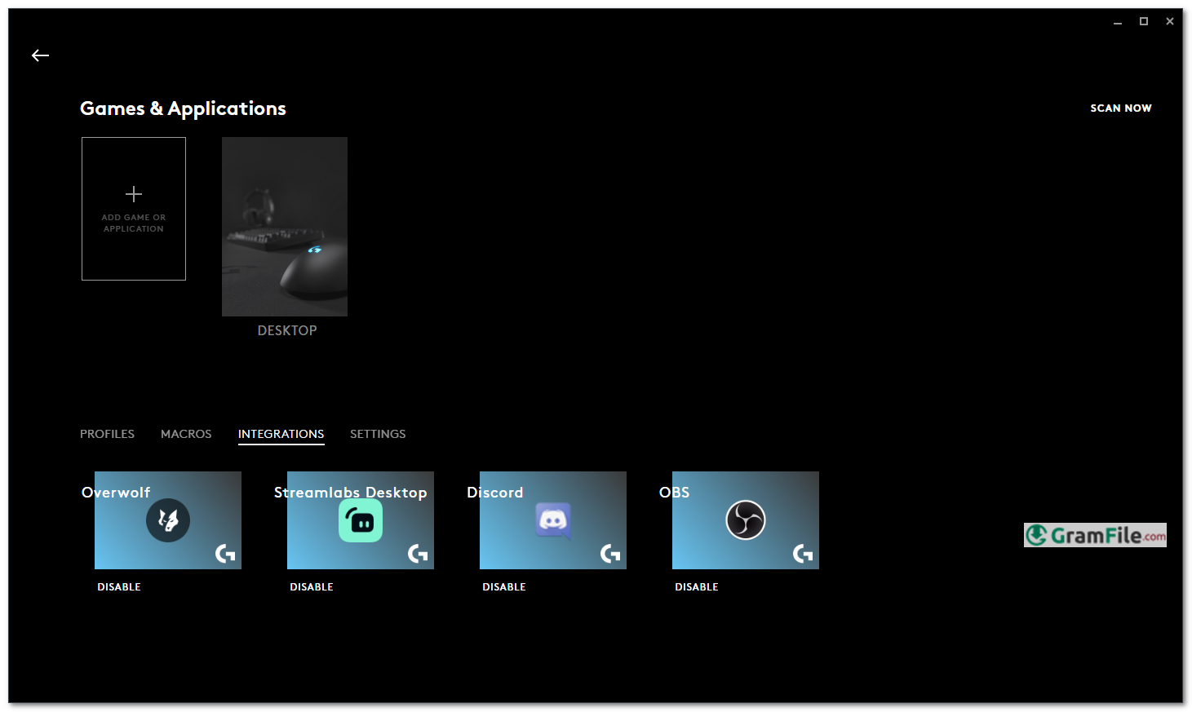Click Add Game or Application text
Screen dimensions: 1192x712
pos(134,223)
